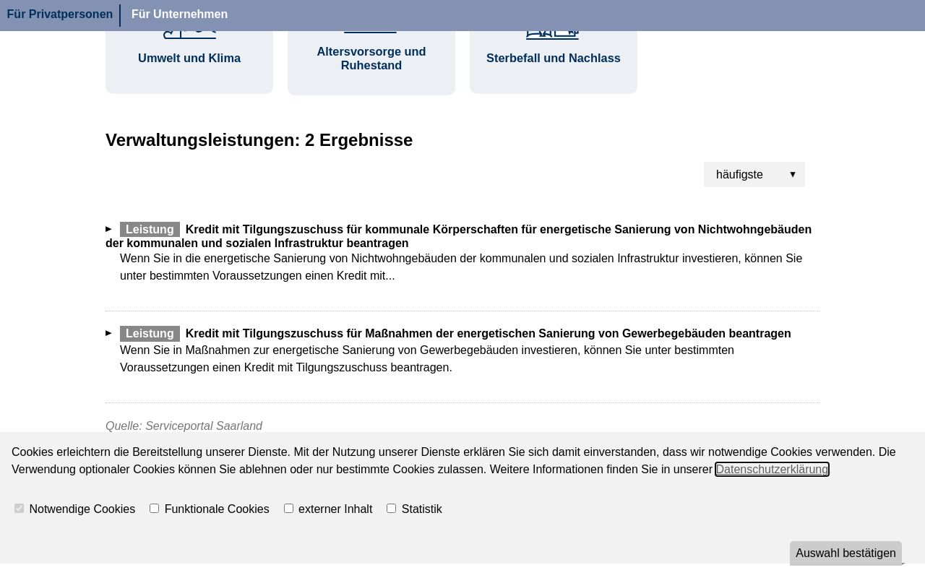Open the Umwelt und Klima category icon
925x578 pixels.
pyautogui.click(x=189, y=34)
